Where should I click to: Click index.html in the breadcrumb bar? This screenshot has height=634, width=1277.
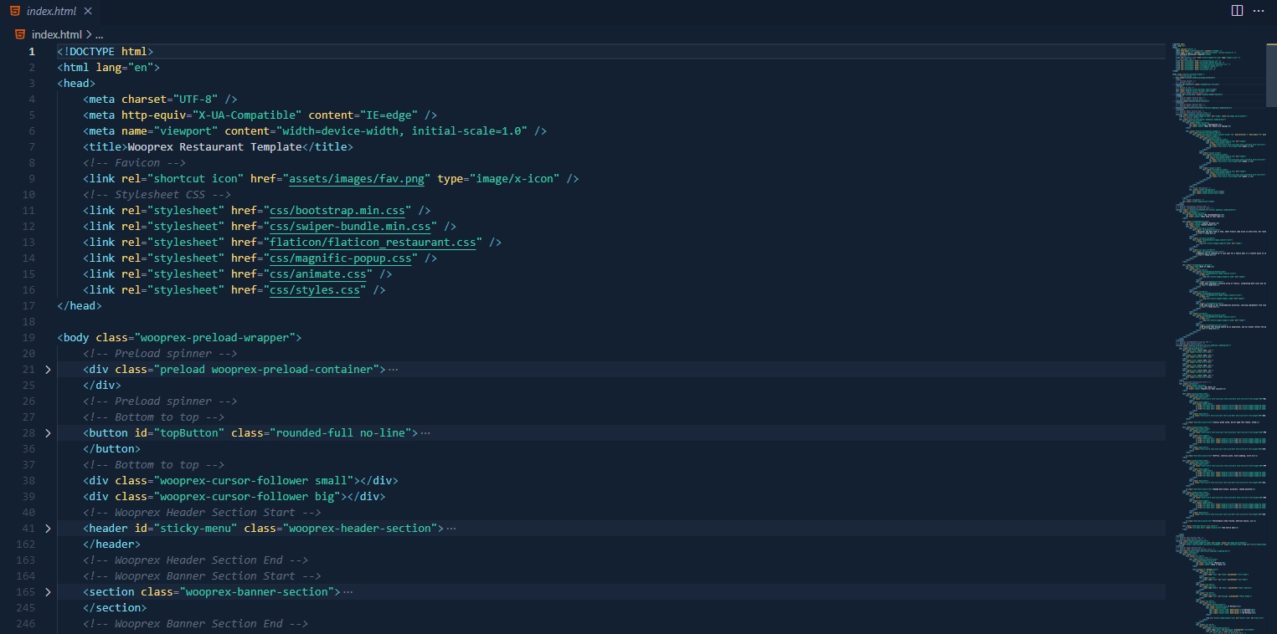click(x=55, y=34)
